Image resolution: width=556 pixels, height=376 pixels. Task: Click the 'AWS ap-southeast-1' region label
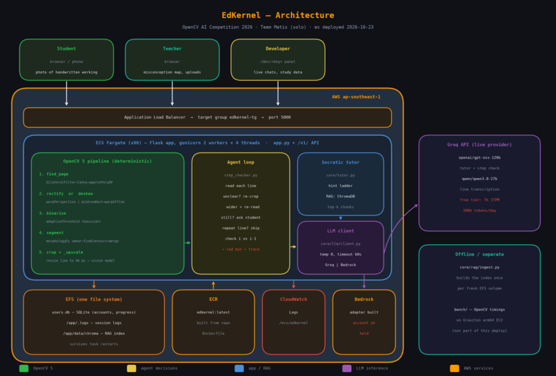click(x=356, y=97)
